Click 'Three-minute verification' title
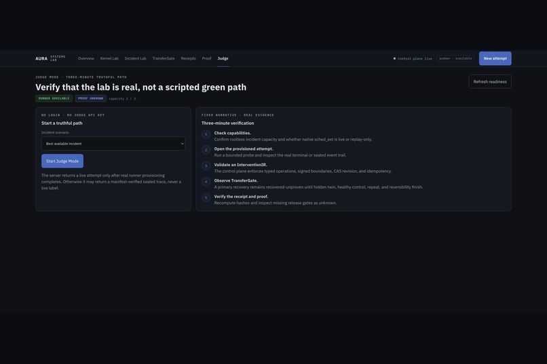The width and height of the screenshot is (547, 364). [228, 123]
